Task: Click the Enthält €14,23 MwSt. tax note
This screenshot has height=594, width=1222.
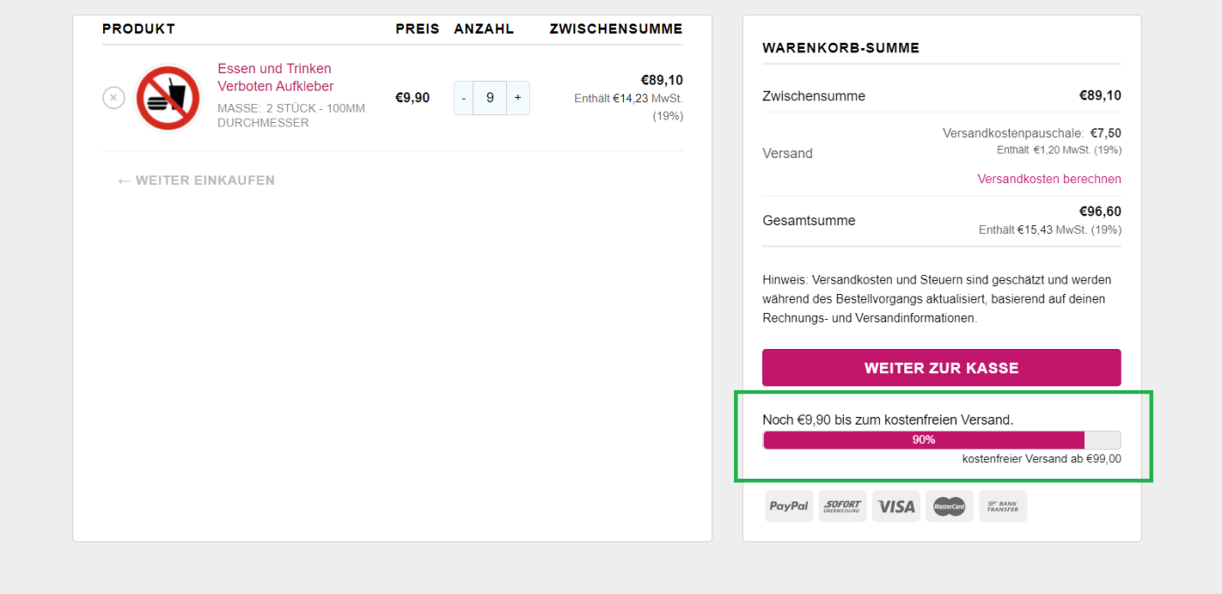Action: (628, 106)
